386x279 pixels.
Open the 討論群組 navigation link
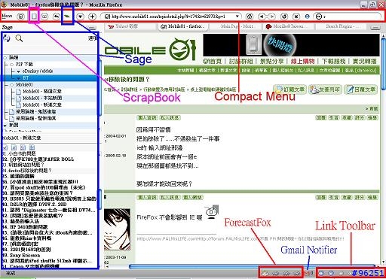tap(240, 61)
